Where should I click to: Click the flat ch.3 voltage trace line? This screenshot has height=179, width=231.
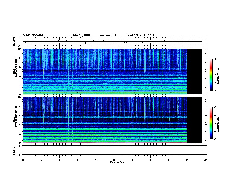pyautogui.click(x=113, y=150)
